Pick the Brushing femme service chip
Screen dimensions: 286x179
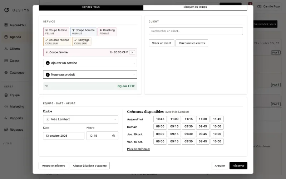pyautogui.click(x=107, y=32)
